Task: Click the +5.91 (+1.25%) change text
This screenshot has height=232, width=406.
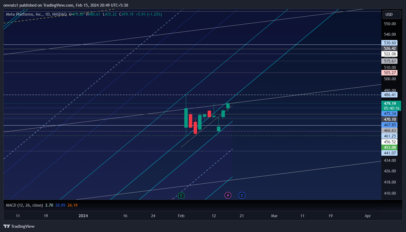Action: [149, 14]
